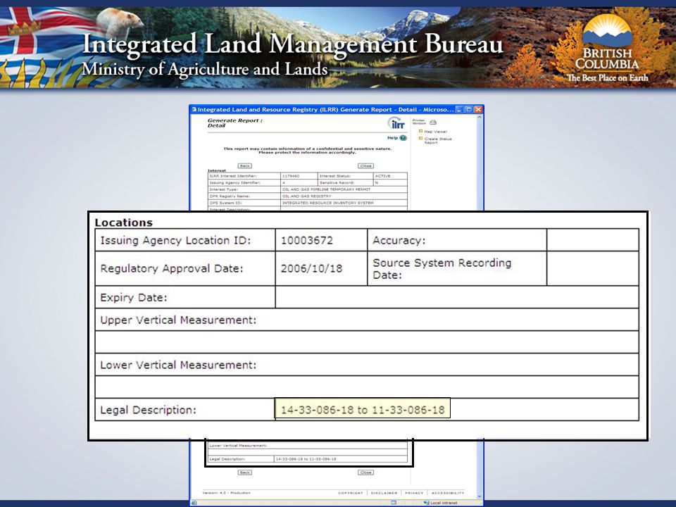Minimize the ILRR Generate Report window

point(460,110)
